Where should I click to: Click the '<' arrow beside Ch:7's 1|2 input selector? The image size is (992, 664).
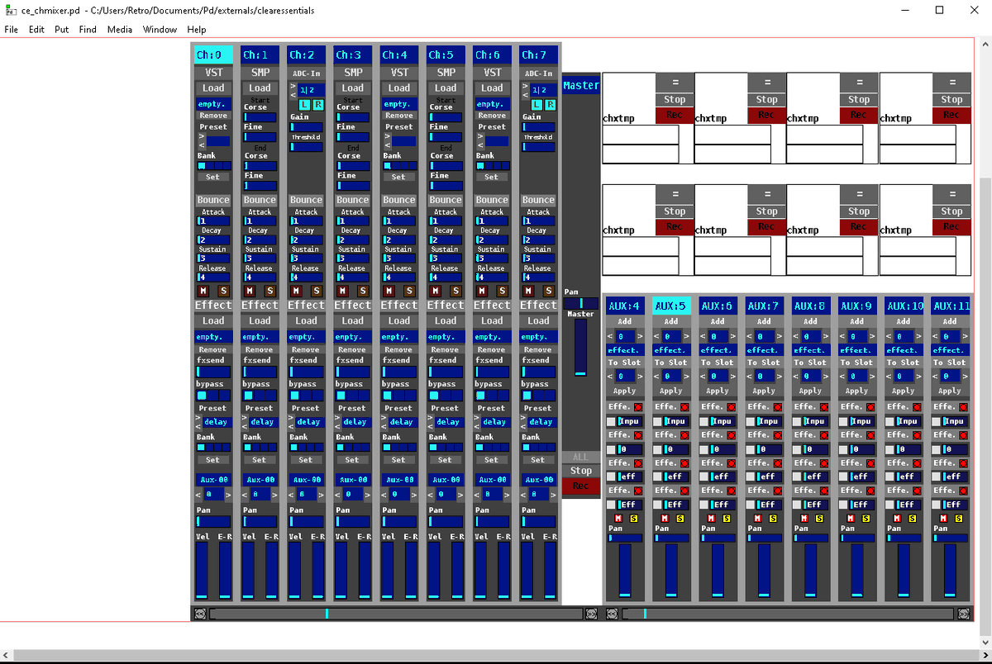pyautogui.click(x=525, y=94)
